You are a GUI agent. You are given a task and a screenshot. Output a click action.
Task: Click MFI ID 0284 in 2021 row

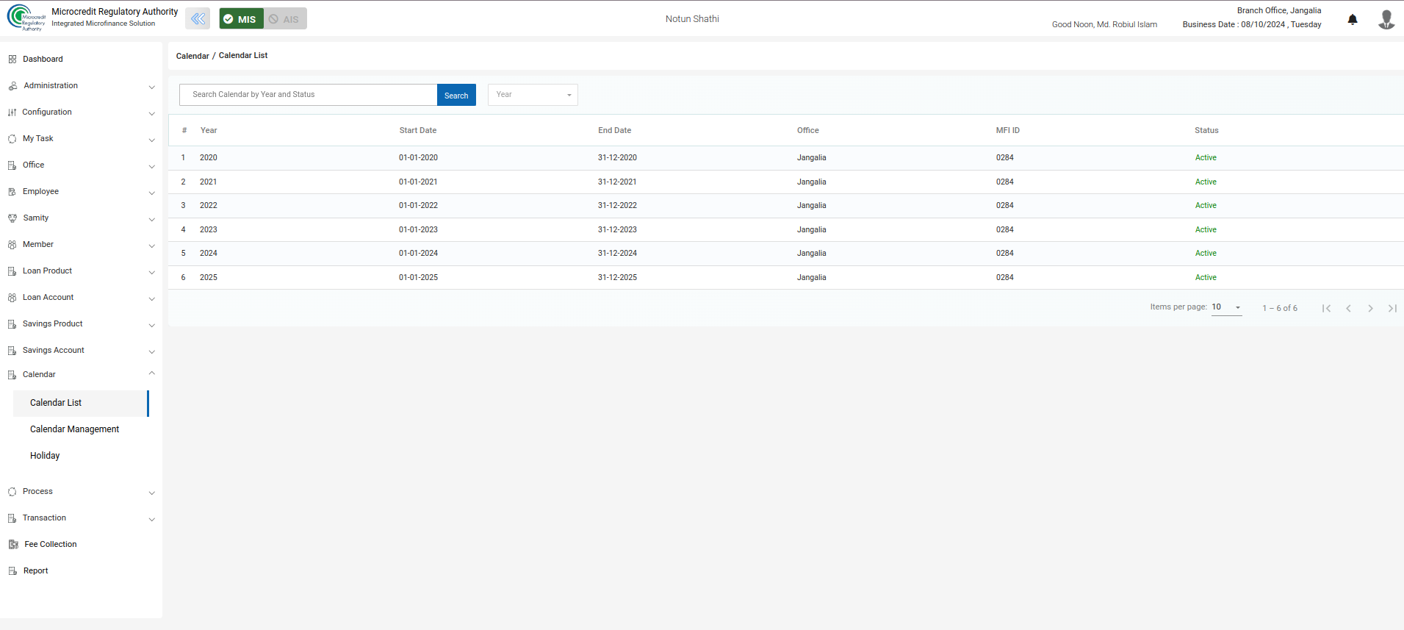[1005, 182]
